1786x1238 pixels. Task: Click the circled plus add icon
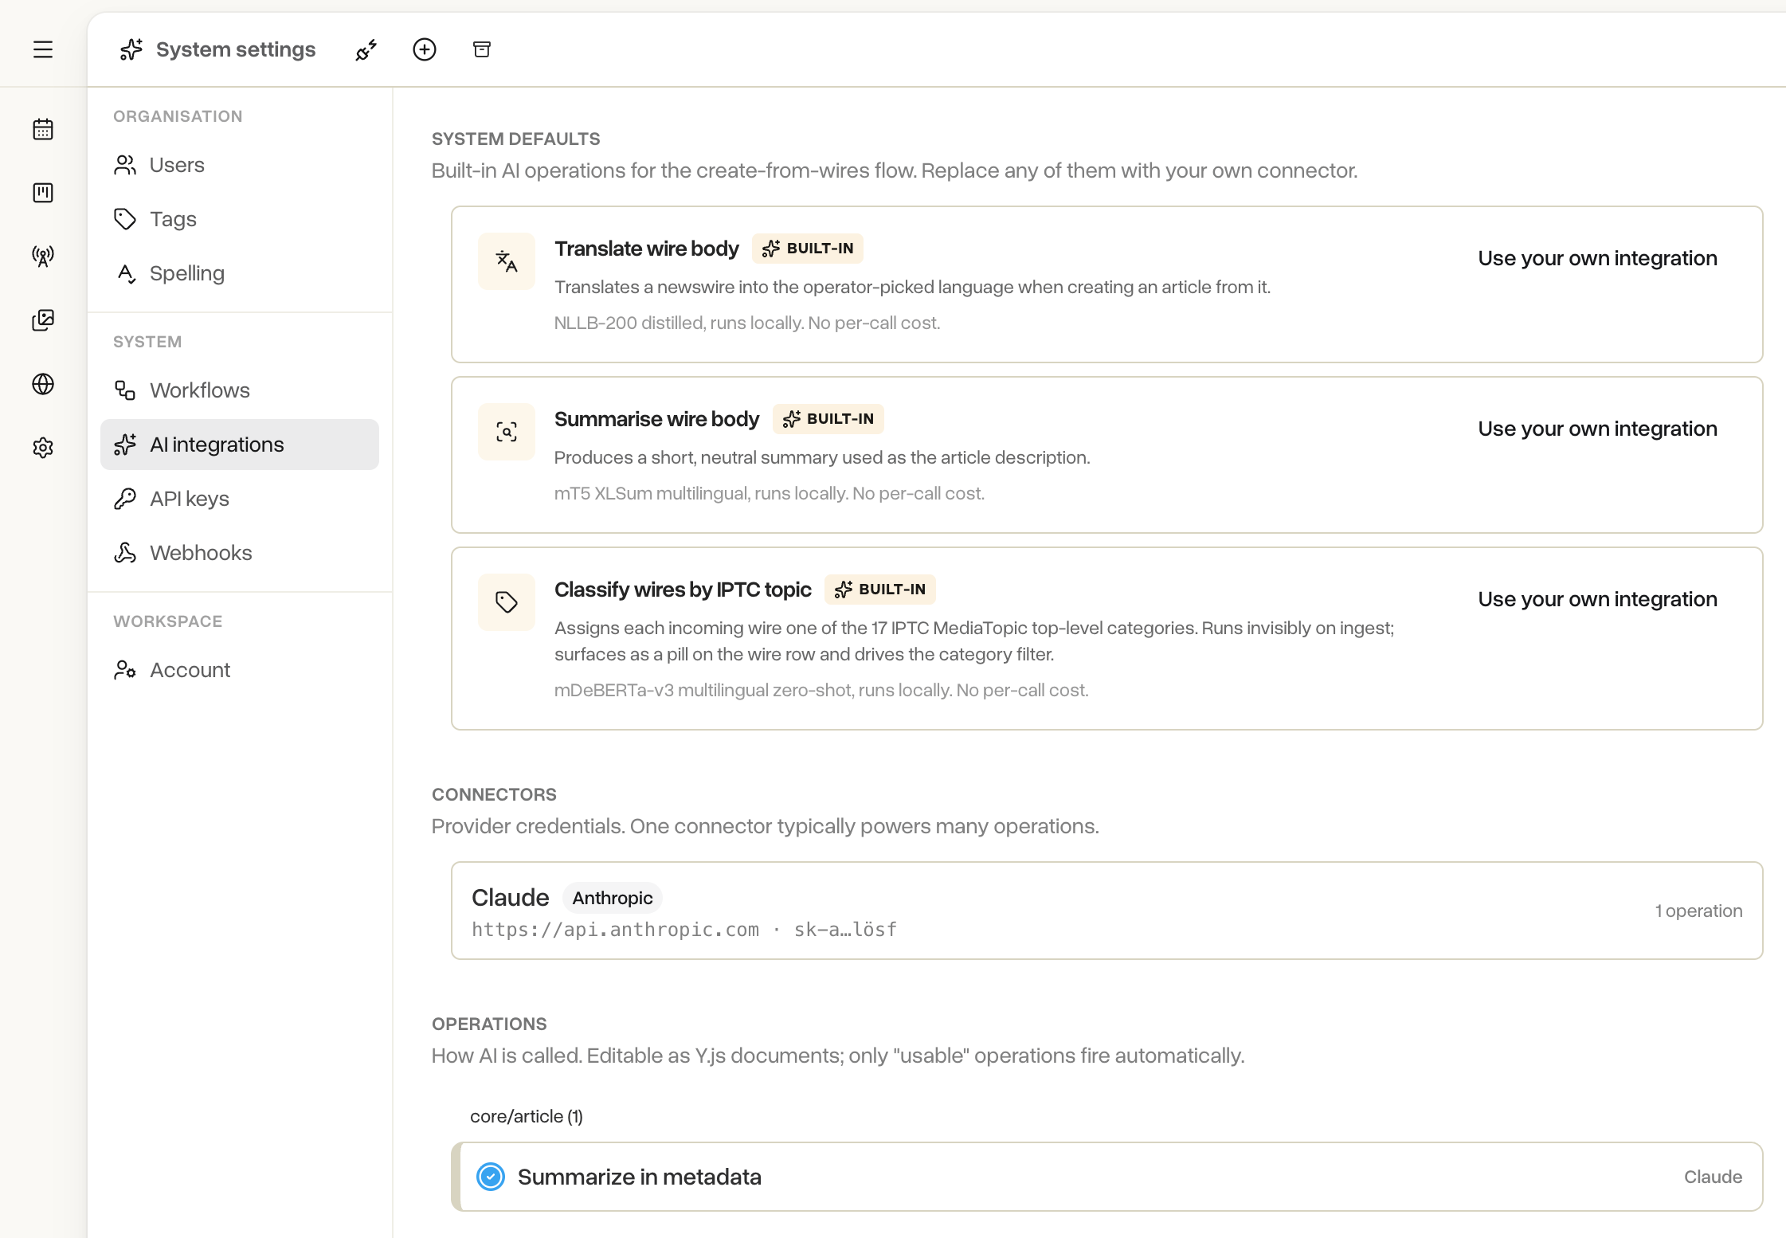425,49
